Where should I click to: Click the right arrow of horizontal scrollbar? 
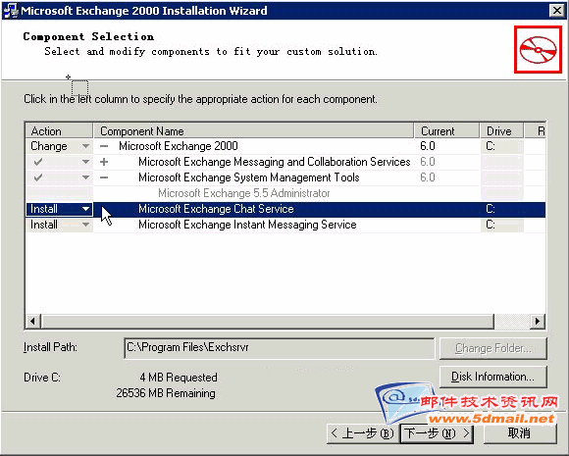[538, 321]
